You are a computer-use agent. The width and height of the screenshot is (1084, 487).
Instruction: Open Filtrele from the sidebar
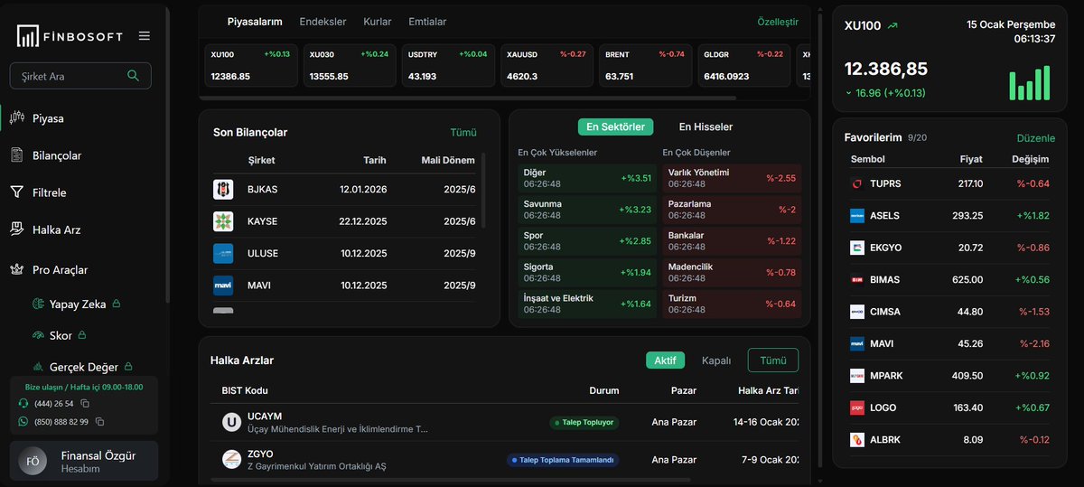(x=49, y=192)
